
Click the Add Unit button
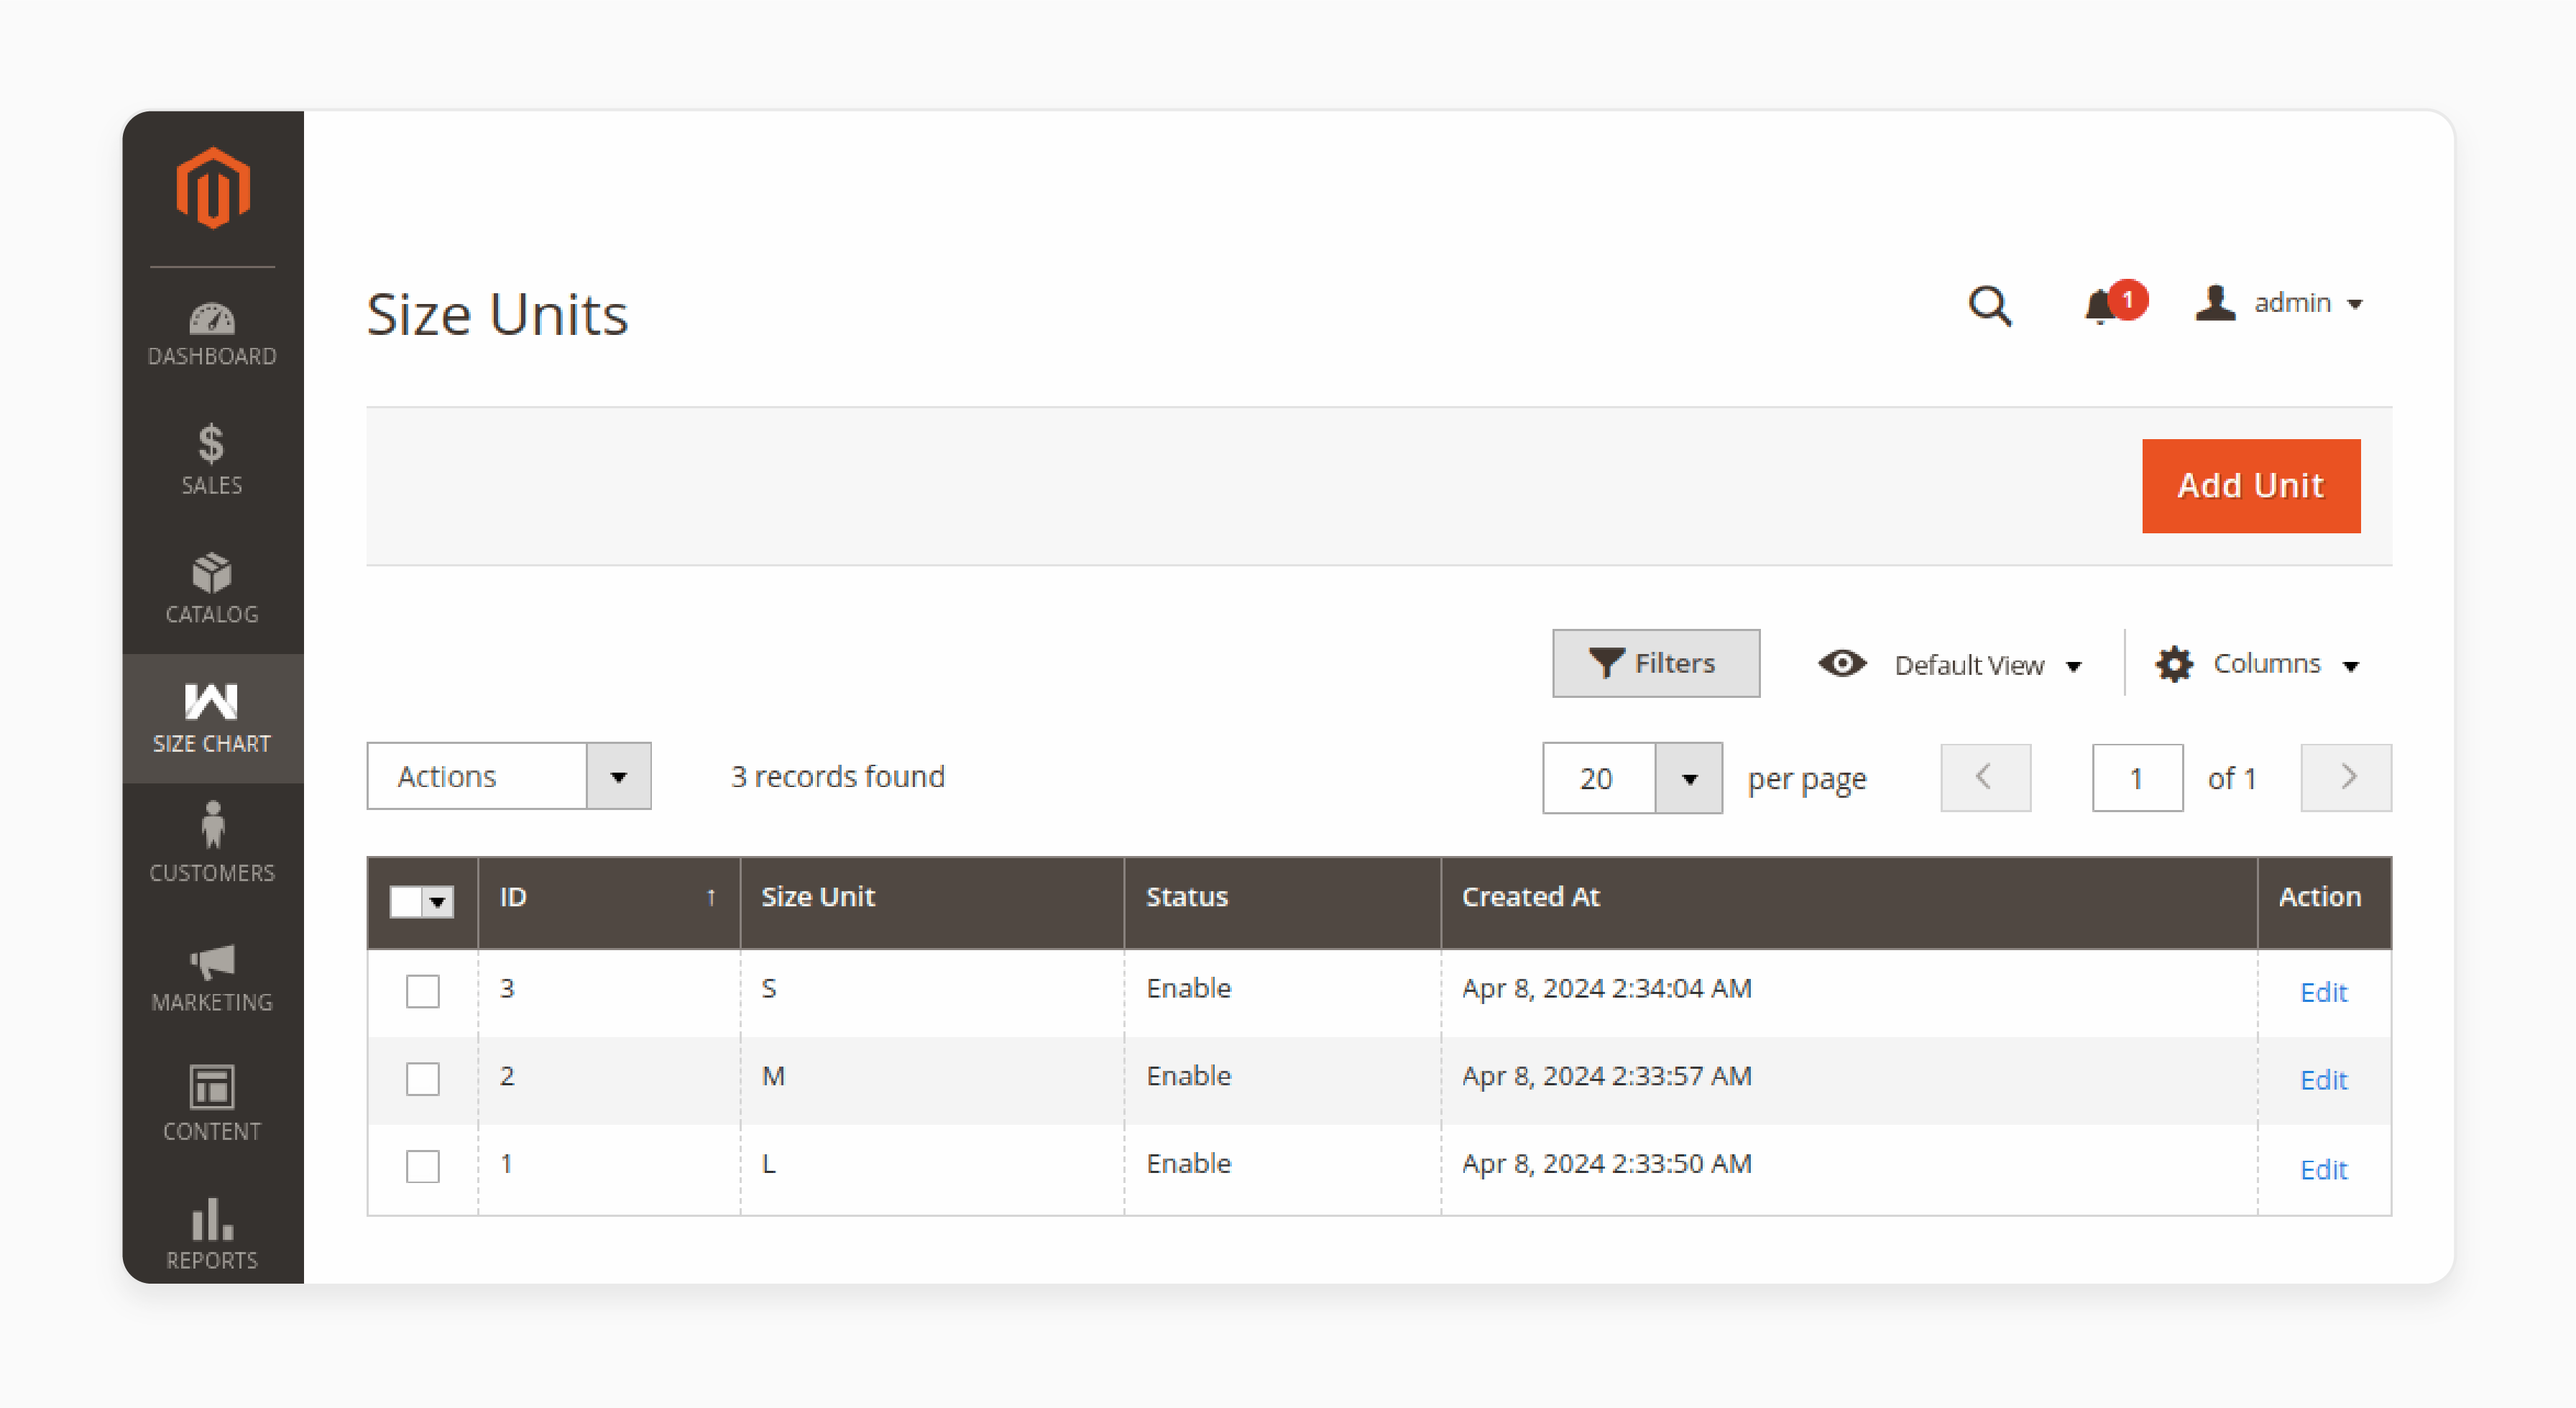2250,486
